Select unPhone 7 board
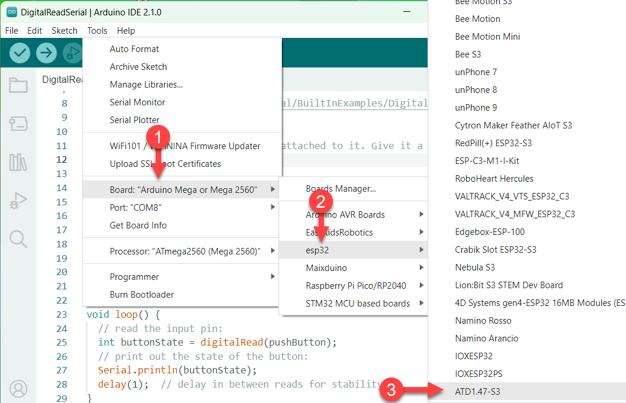The height and width of the screenshot is (403, 626). tap(527, 72)
